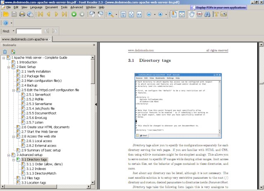Click the blue info icon
This screenshot has height=191, width=264.
[6, 23]
